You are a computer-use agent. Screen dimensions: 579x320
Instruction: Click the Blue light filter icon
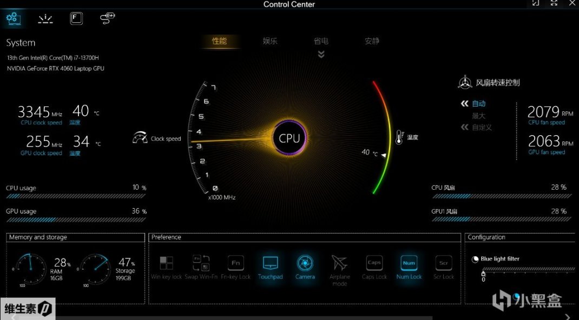475,259
